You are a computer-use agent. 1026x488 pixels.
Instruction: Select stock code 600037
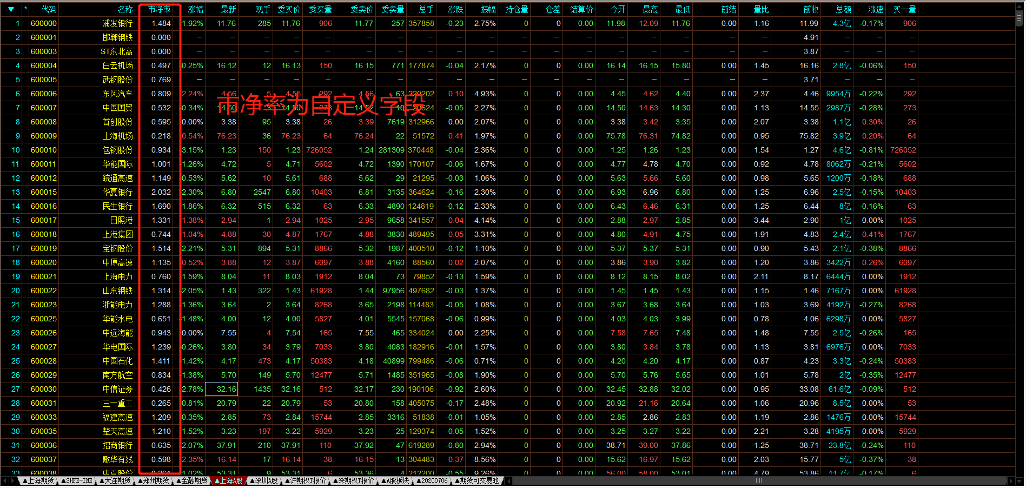(44, 459)
